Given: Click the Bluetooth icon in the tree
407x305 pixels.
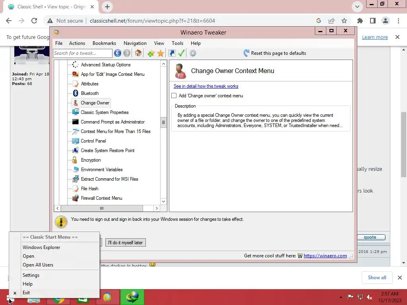Looking at the screenshot, I should 76,93.
